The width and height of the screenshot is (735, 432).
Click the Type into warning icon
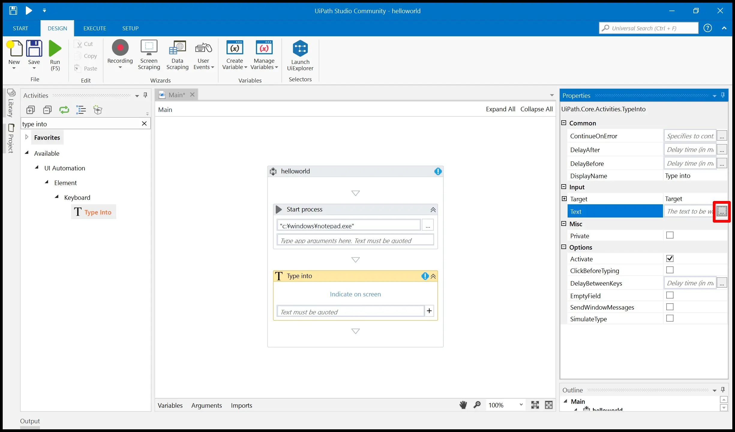pyautogui.click(x=425, y=276)
